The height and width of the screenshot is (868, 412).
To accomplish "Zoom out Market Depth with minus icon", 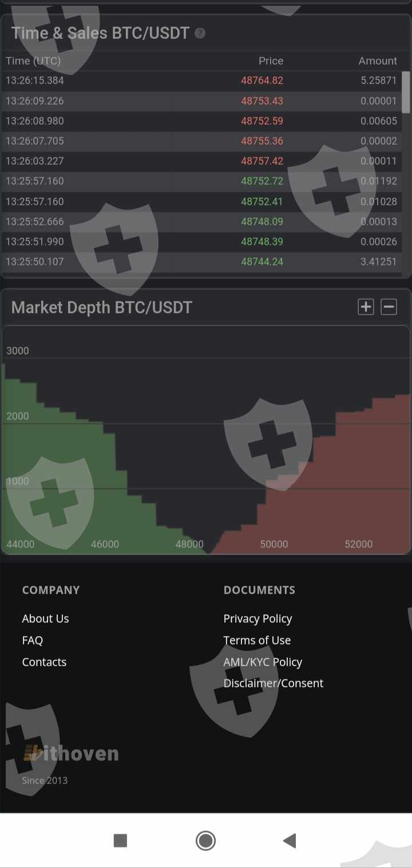I will (x=389, y=307).
